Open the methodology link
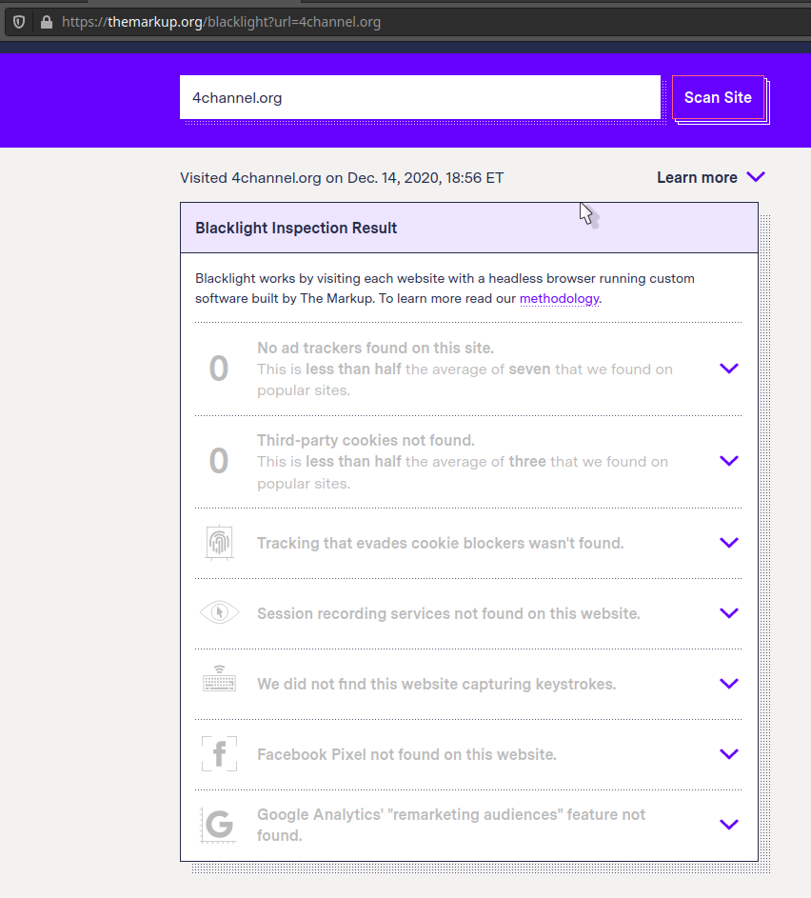The width and height of the screenshot is (811, 898). tap(559, 299)
